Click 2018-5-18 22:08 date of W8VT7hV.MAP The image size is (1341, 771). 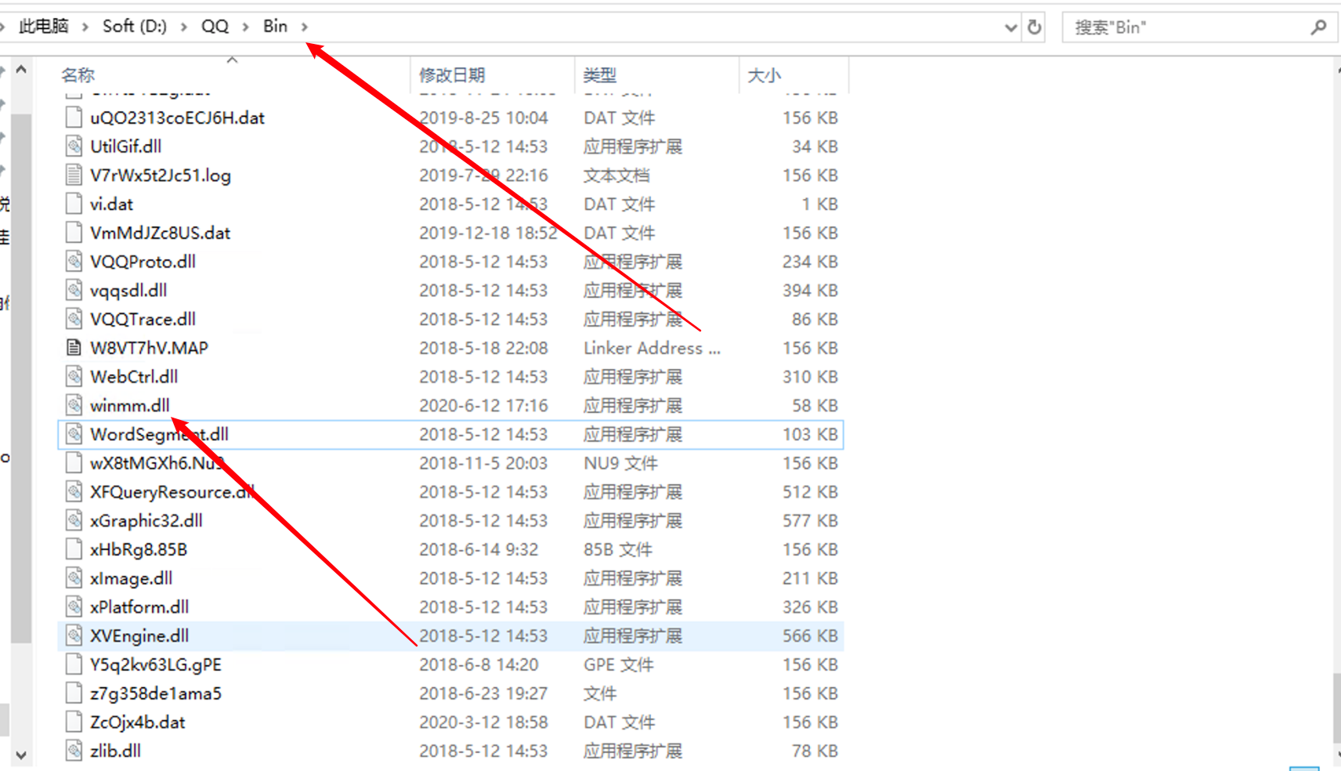click(483, 348)
